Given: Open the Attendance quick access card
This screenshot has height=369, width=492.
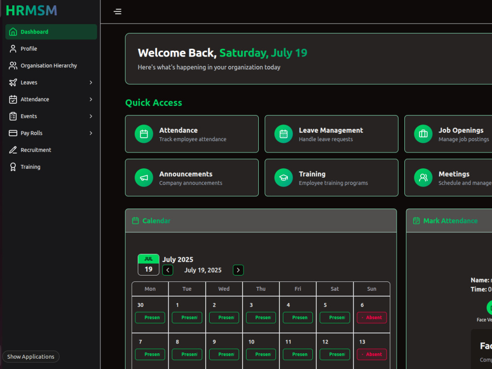Looking at the screenshot, I should [192, 134].
